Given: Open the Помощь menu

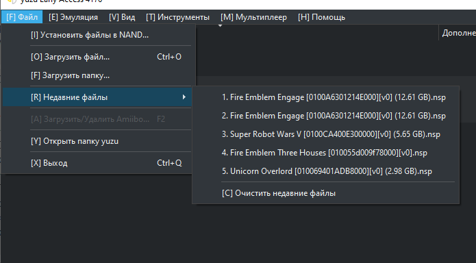Looking at the screenshot, I should [321, 17].
